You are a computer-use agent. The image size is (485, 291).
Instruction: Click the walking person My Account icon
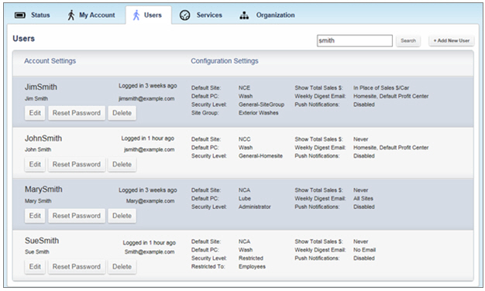[x=71, y=15]
